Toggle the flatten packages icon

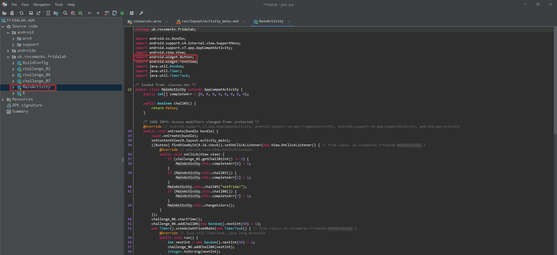[x=56, y=13]
